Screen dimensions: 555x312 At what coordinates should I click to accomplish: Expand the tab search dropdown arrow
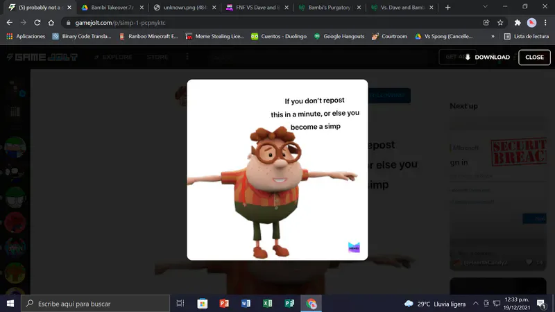point(485,7)
